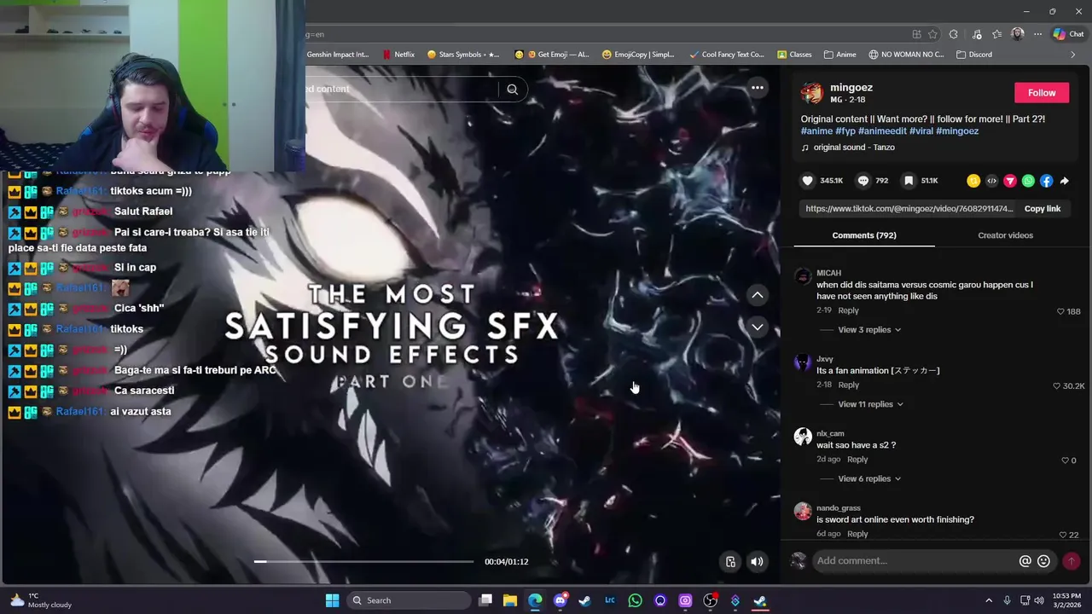Switch to Creator videos tab

click(1005, 235)
